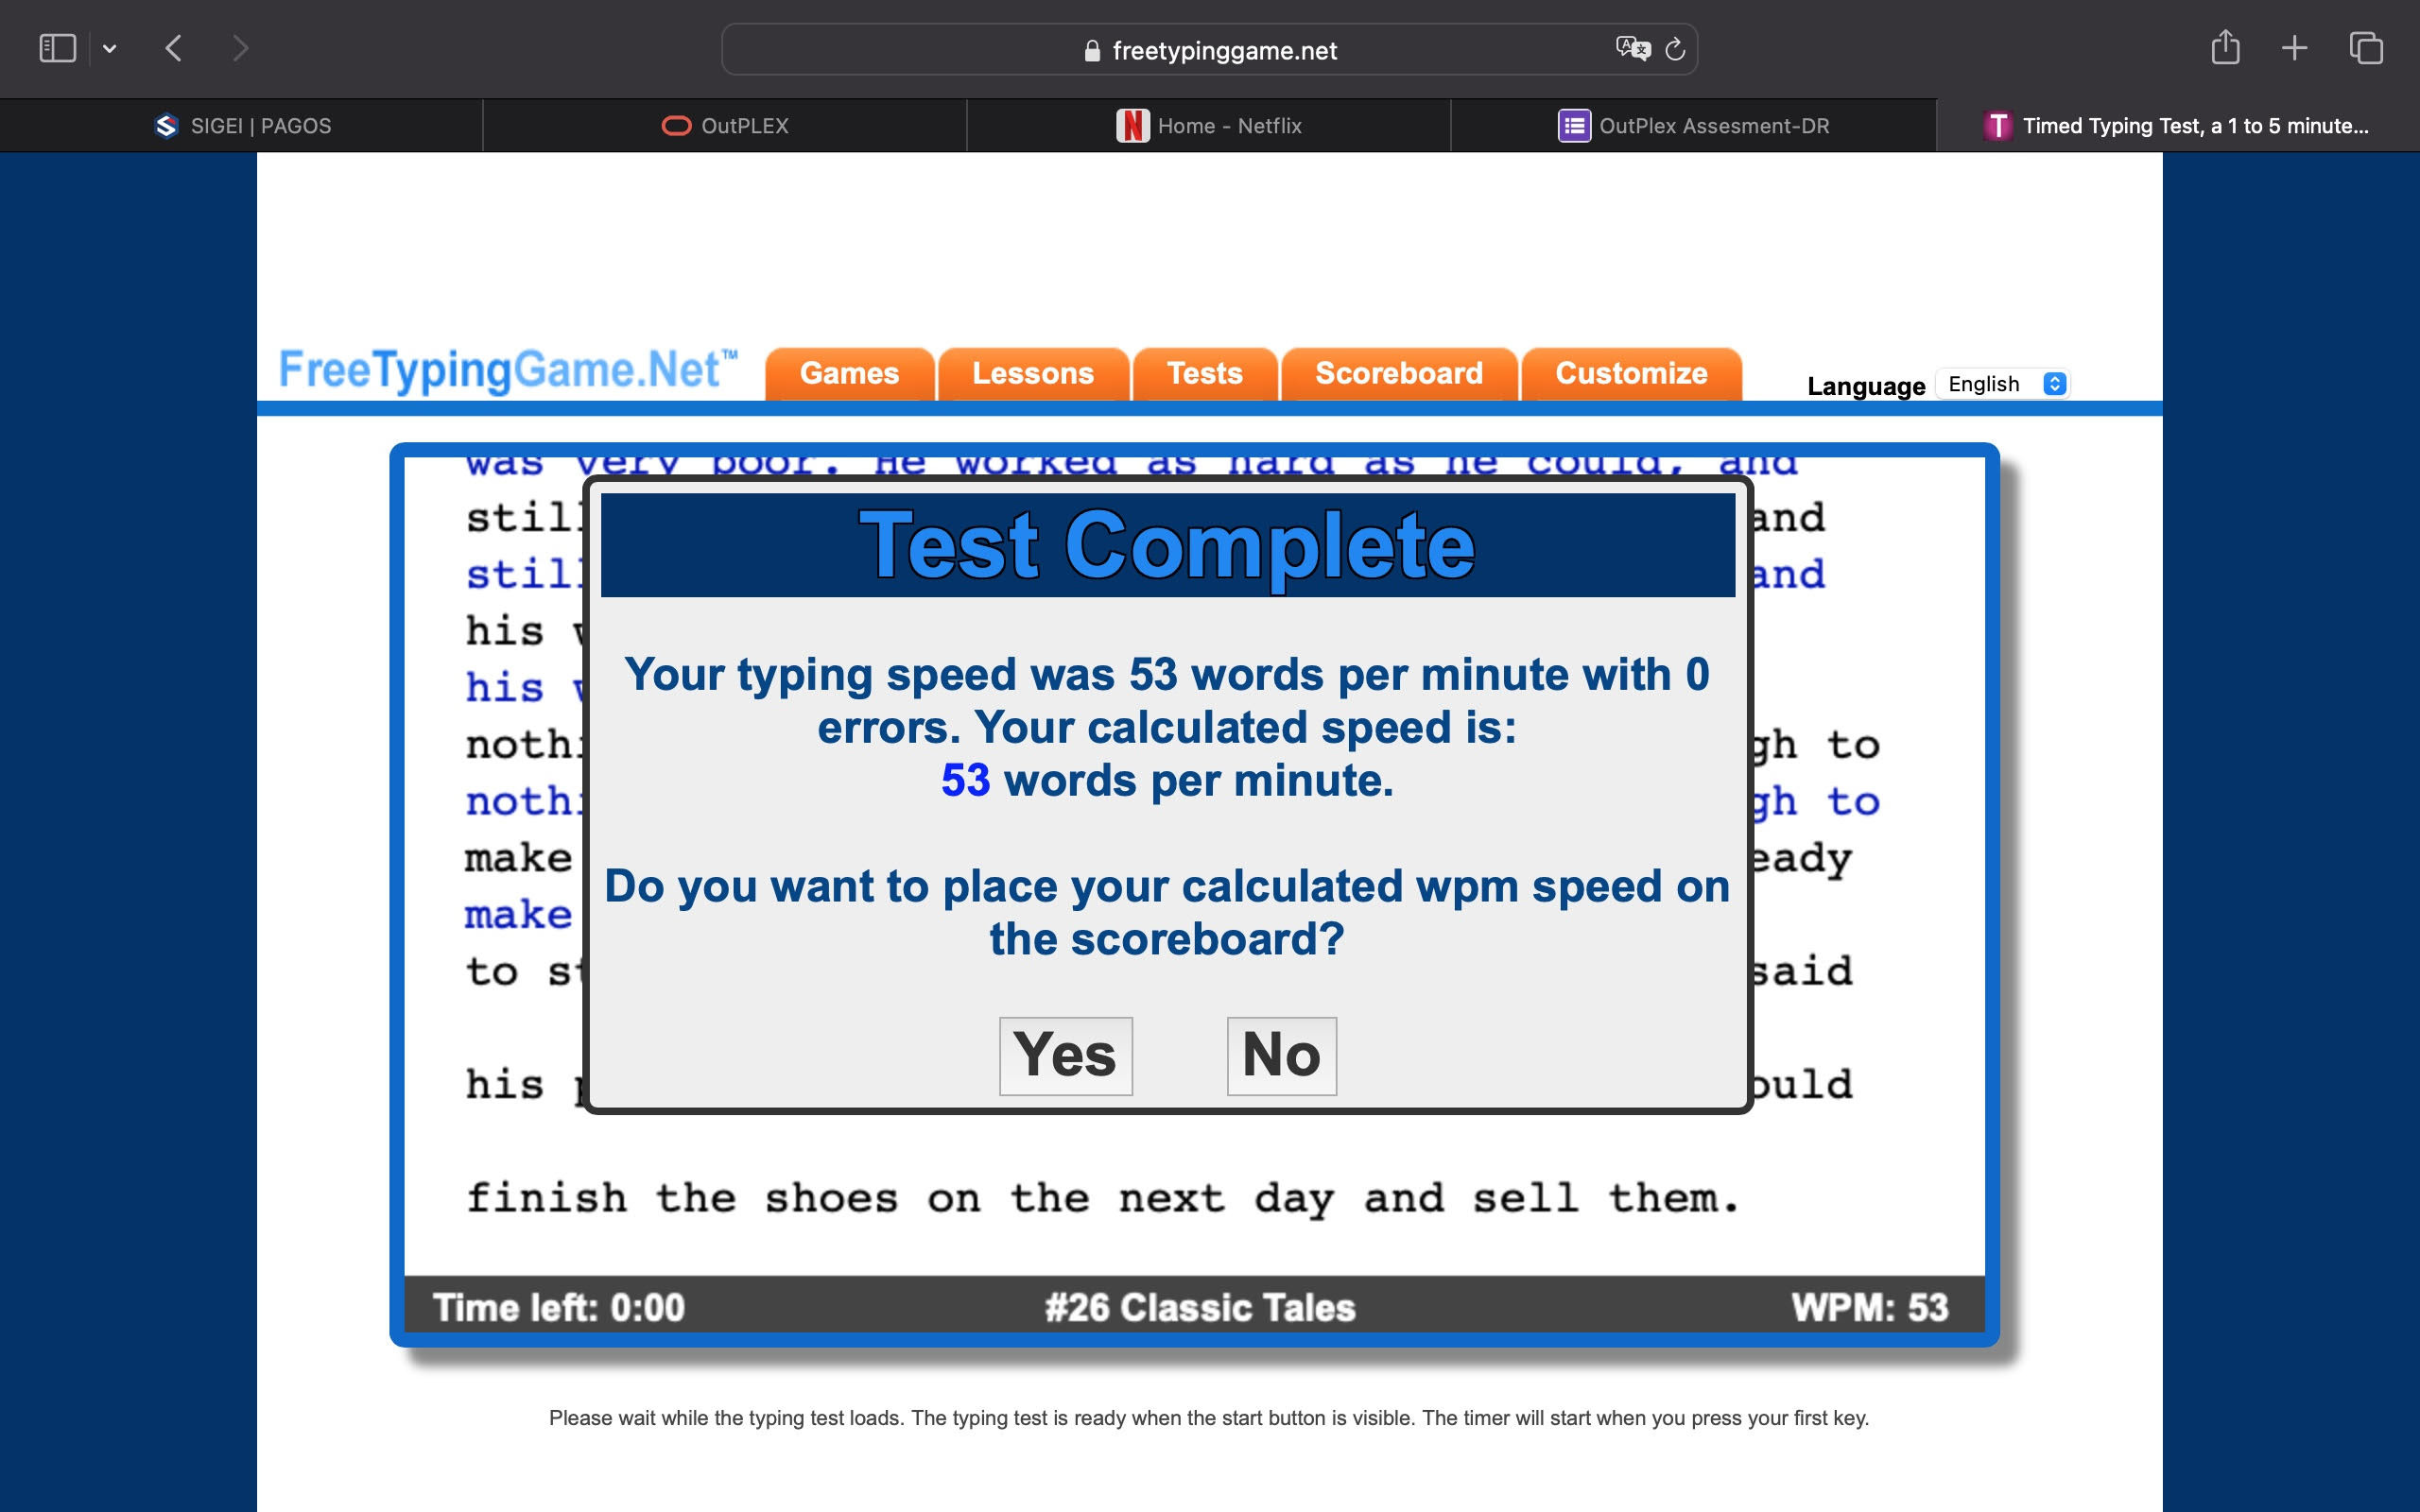Open the Tests menu tab
Screen dimensions: 2420x1512
click(1205, 374)
